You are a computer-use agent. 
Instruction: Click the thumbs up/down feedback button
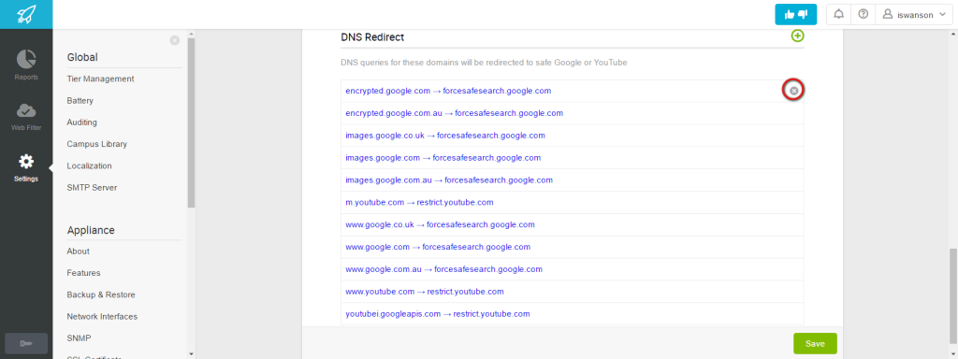795,15
